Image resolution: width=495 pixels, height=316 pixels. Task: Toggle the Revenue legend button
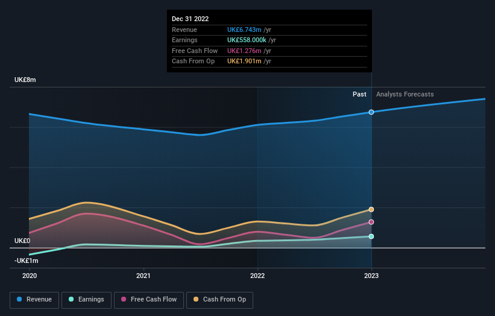point(34,300)
